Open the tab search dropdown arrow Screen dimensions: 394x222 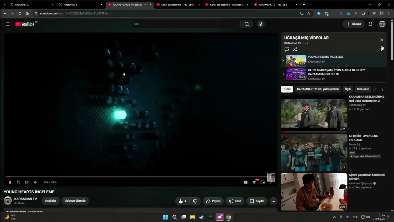4,5
